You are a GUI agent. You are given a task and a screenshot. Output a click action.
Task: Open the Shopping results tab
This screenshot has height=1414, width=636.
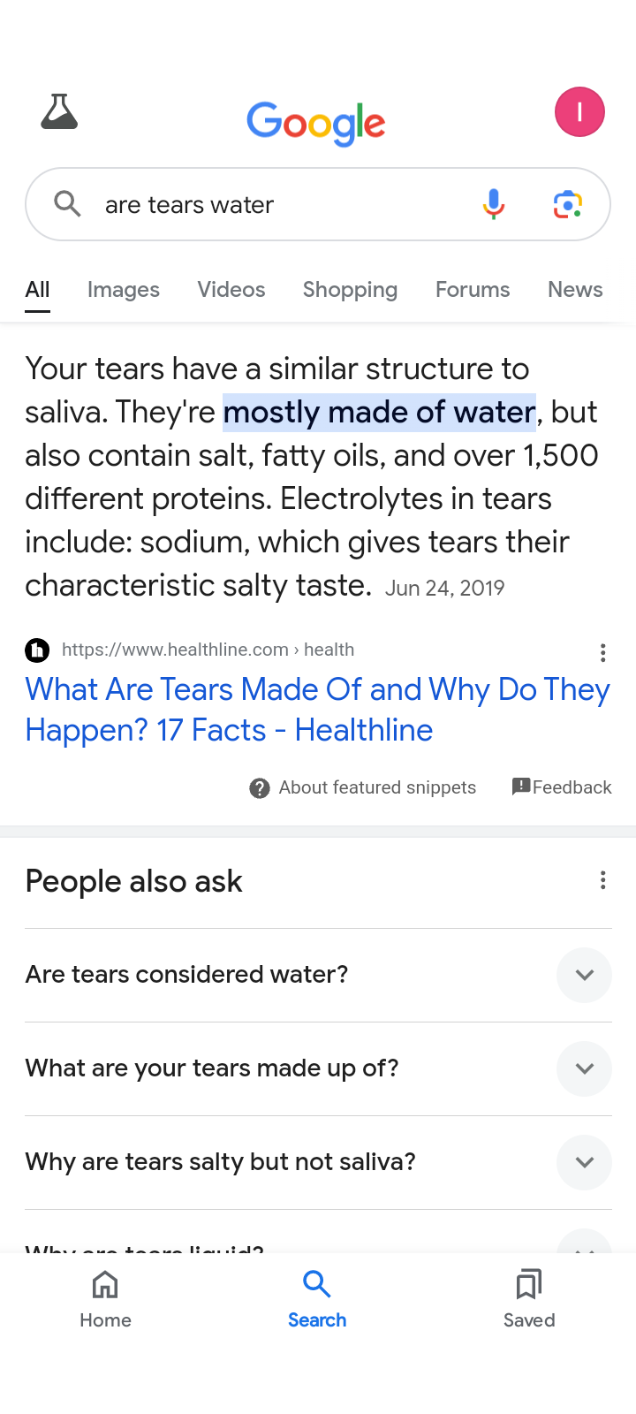click(x=350, y=290)
